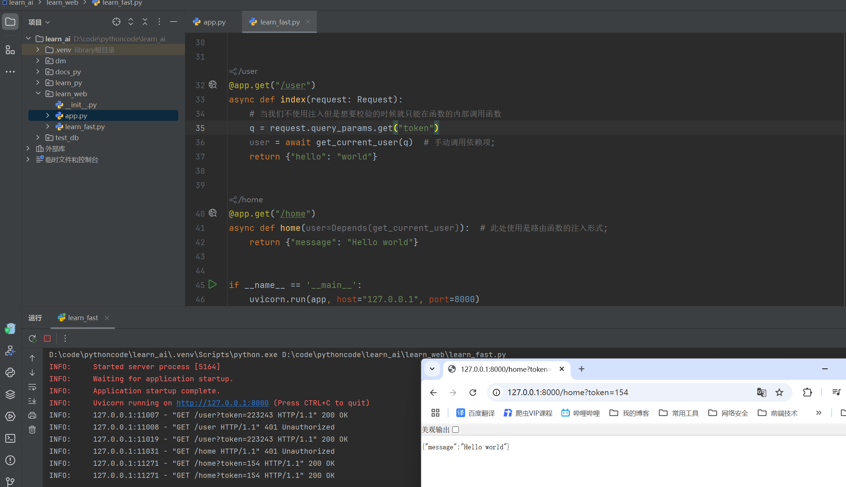Collapse the learn_web folder
The width and height of the screenshot is (846, 487).
point(38,94)
